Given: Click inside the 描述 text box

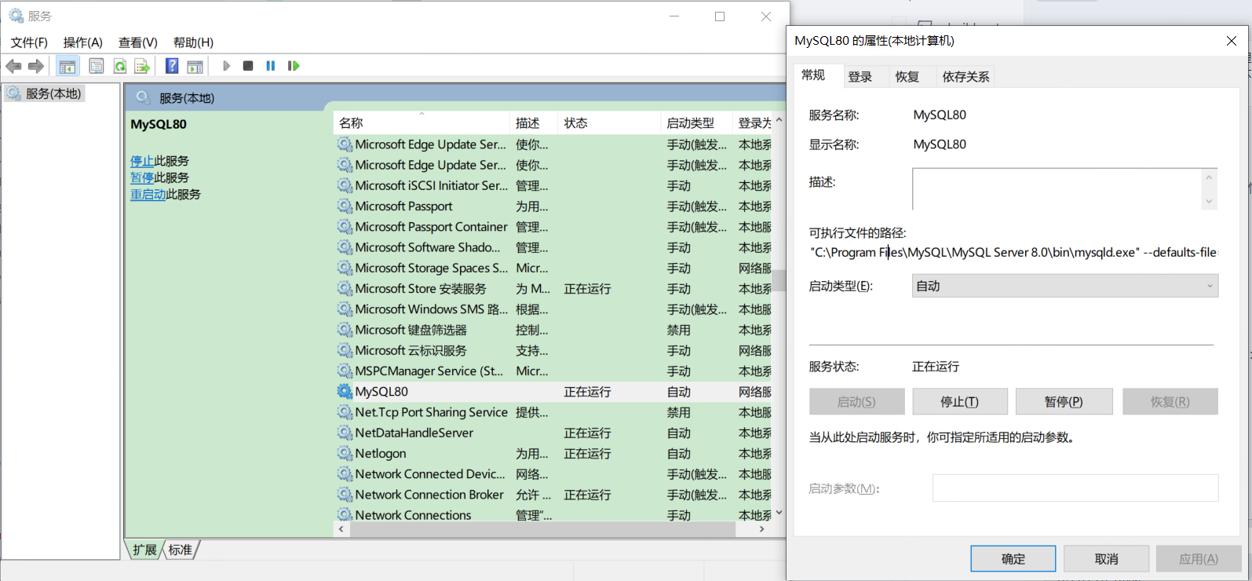Looking at the screenshot, I should pos(1057,189).
